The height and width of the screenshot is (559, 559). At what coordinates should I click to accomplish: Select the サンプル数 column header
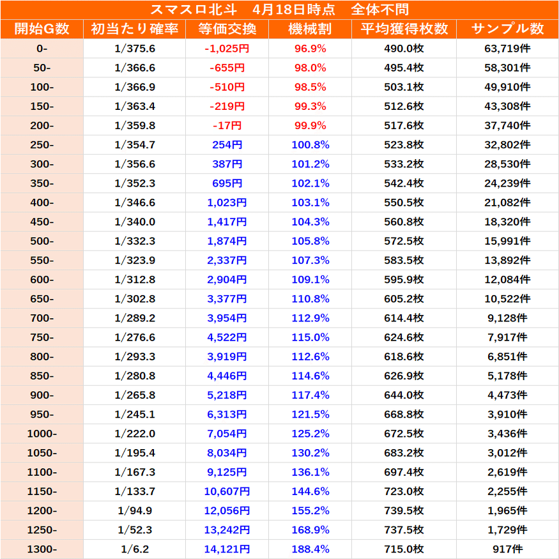coord(508,29)
